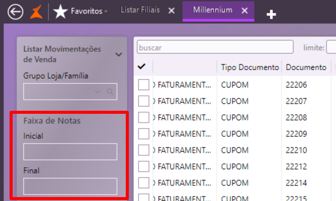Sort by Tipo Documento column header
336x201 pixels.
(x=249, y=67)
